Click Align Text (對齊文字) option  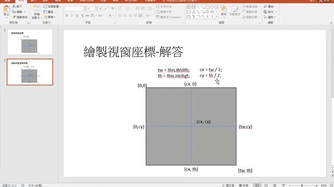(164, 12)
